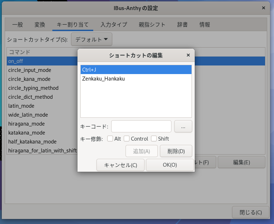Enable the Alt modifier checkbox
The image size is (274, 224).
click(110, 139)
